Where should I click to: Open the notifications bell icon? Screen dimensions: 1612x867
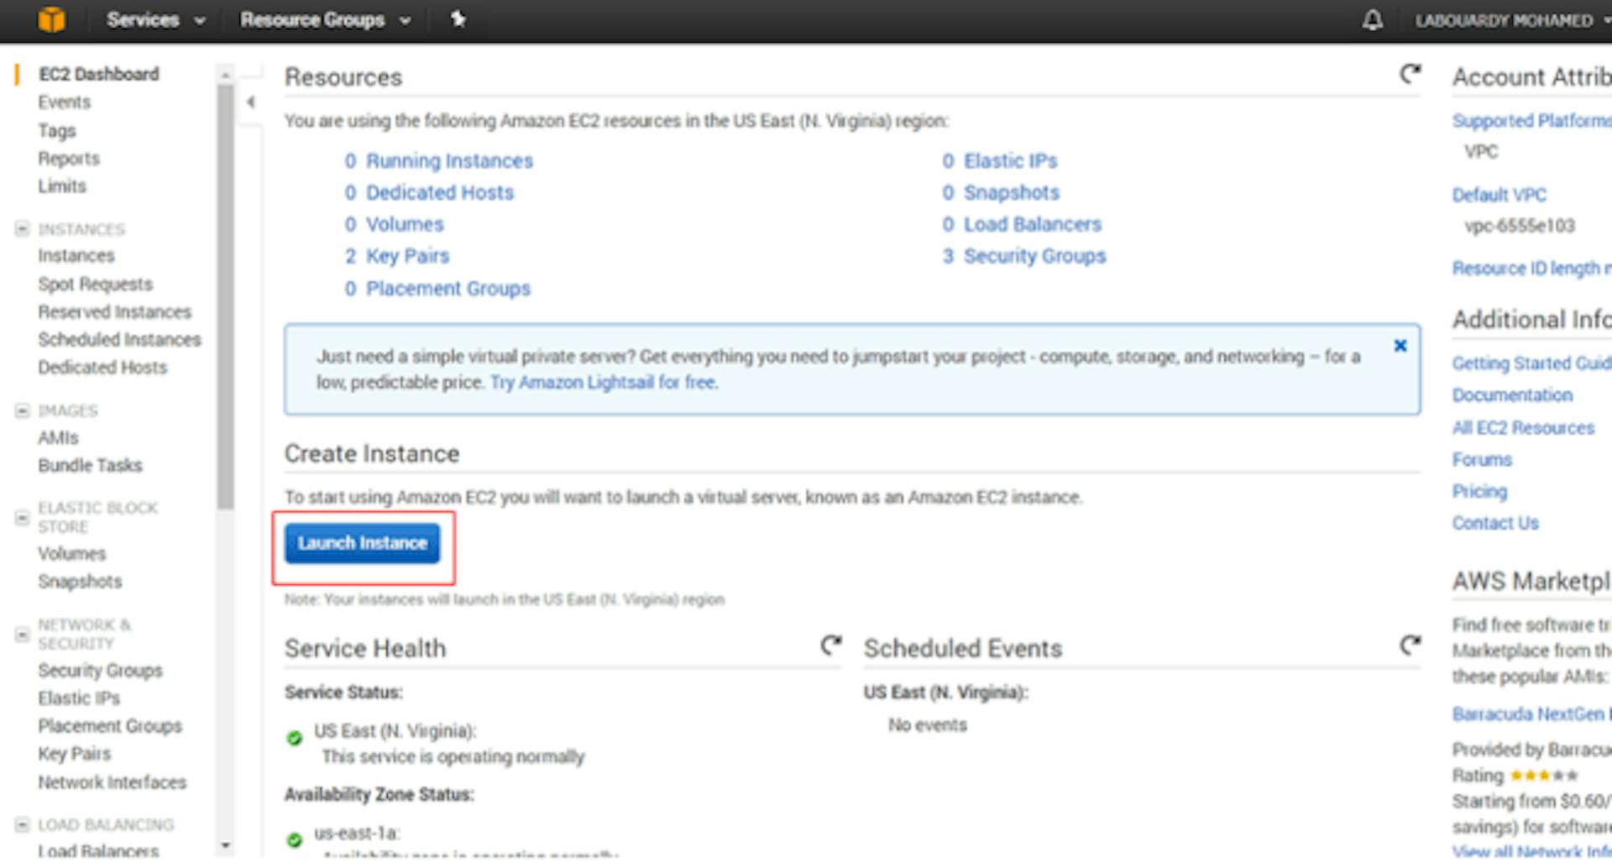tap(1372, 20)
